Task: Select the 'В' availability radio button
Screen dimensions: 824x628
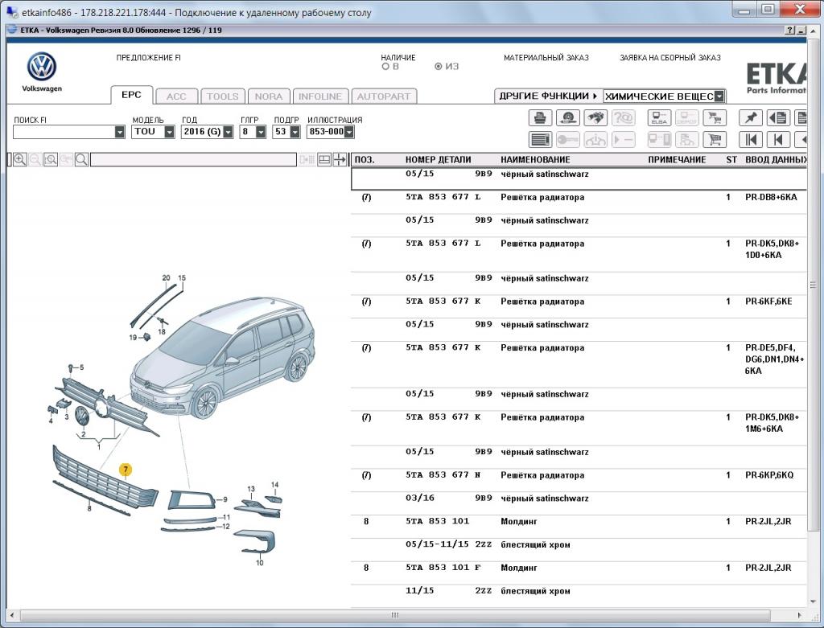Action: (385, 67)
